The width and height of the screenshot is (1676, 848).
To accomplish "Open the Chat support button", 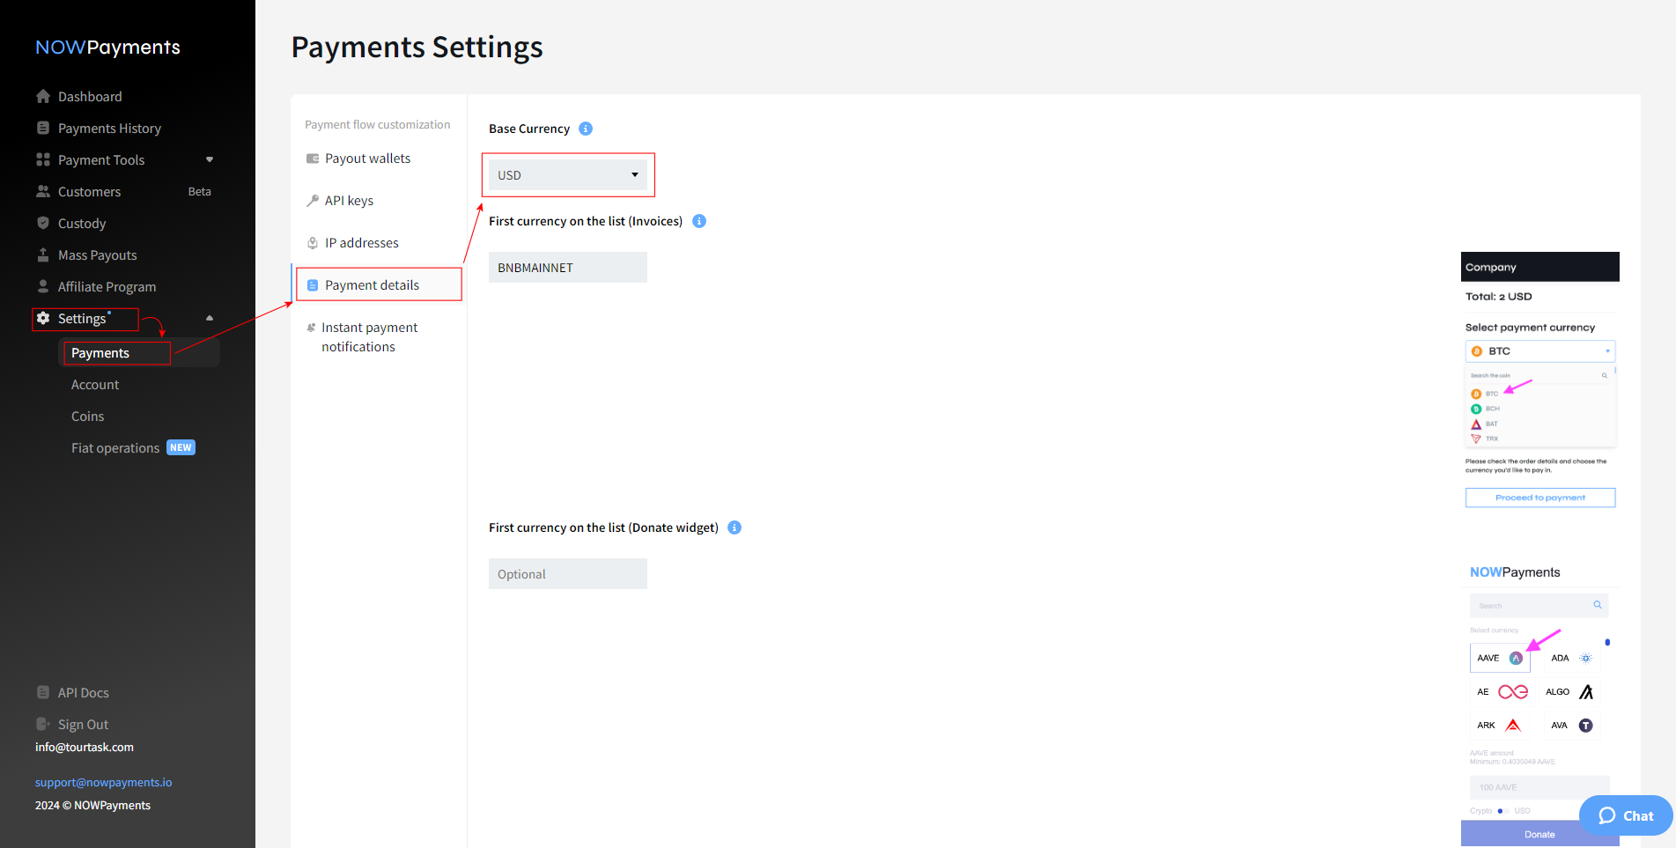I will tap(1626, 815).
